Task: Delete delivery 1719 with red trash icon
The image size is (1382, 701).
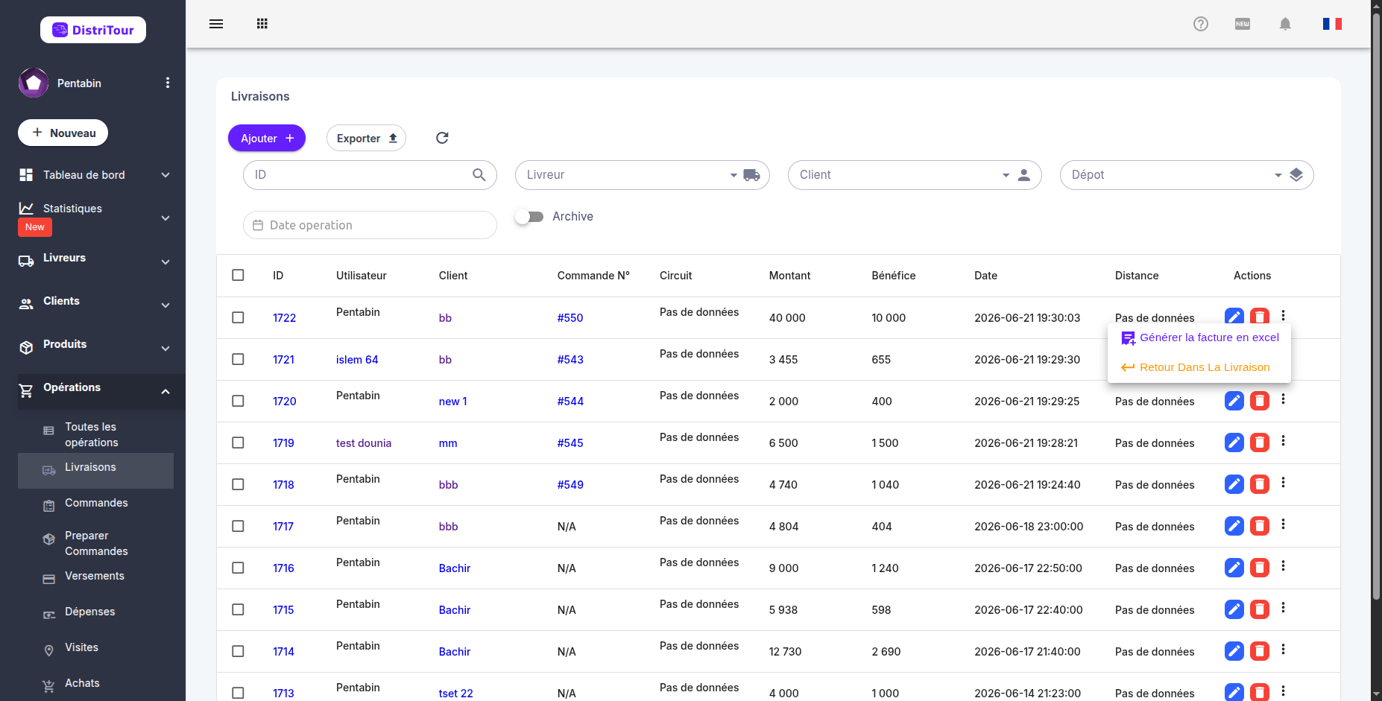Action: pos(1260,443)
